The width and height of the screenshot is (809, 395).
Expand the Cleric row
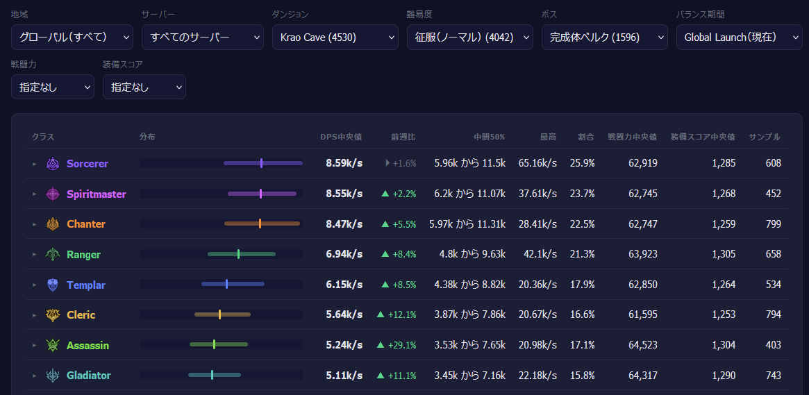[35, 314]
